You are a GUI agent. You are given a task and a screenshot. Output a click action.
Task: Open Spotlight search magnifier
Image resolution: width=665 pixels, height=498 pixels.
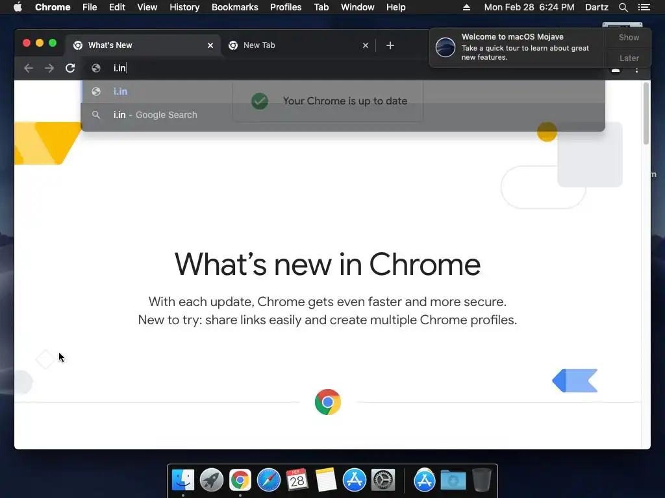click(x=623, y=7)
